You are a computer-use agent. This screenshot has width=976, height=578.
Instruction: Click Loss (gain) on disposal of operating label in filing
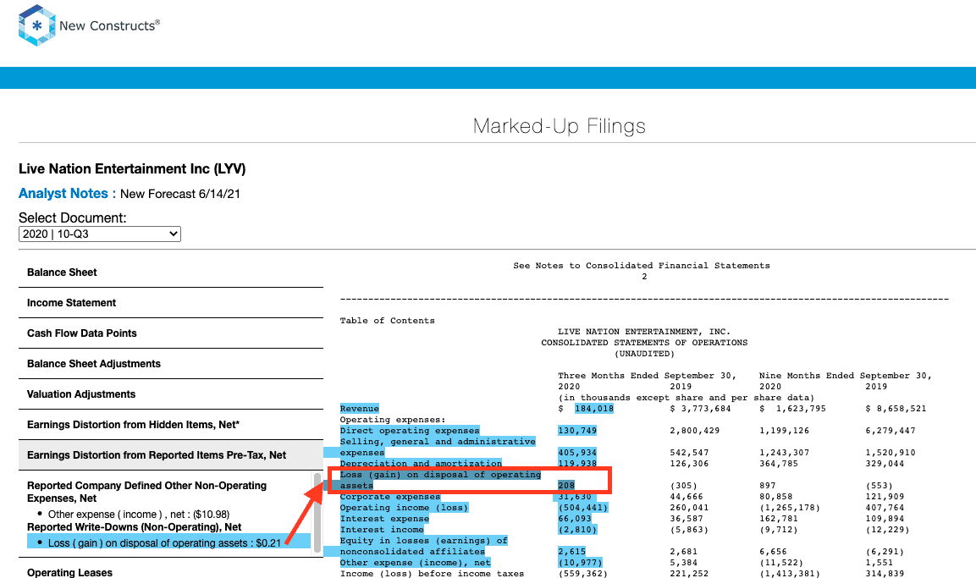coord(440,475)
